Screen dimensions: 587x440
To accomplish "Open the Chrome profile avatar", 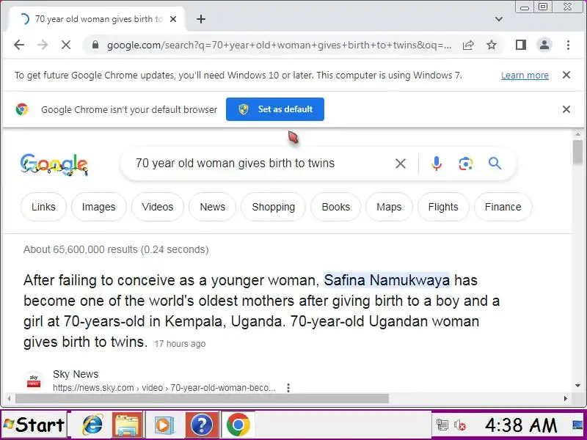I will [x=544, y=45].
